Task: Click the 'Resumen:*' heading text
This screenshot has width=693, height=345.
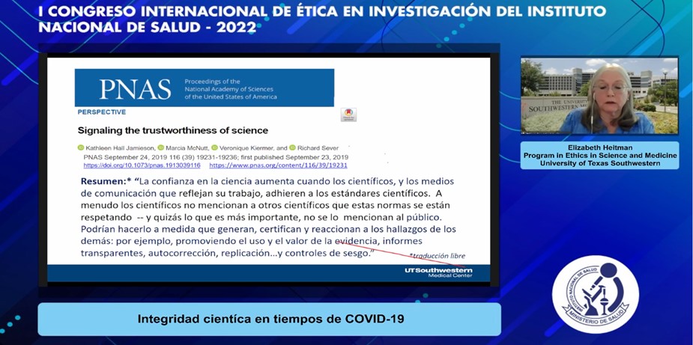Action: tap(106, 181)
